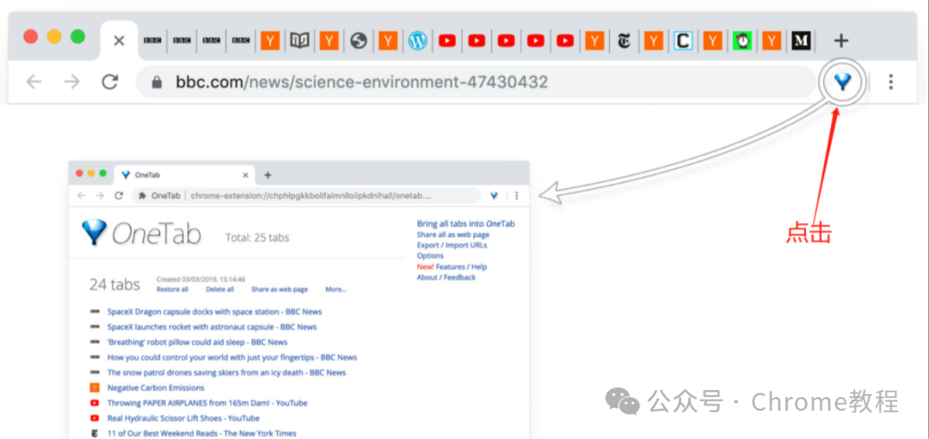Image resolution: width=929 pixels, height=439 pixels.
Task: Focus the bbc.com address bar
Action: coord(476,82)
